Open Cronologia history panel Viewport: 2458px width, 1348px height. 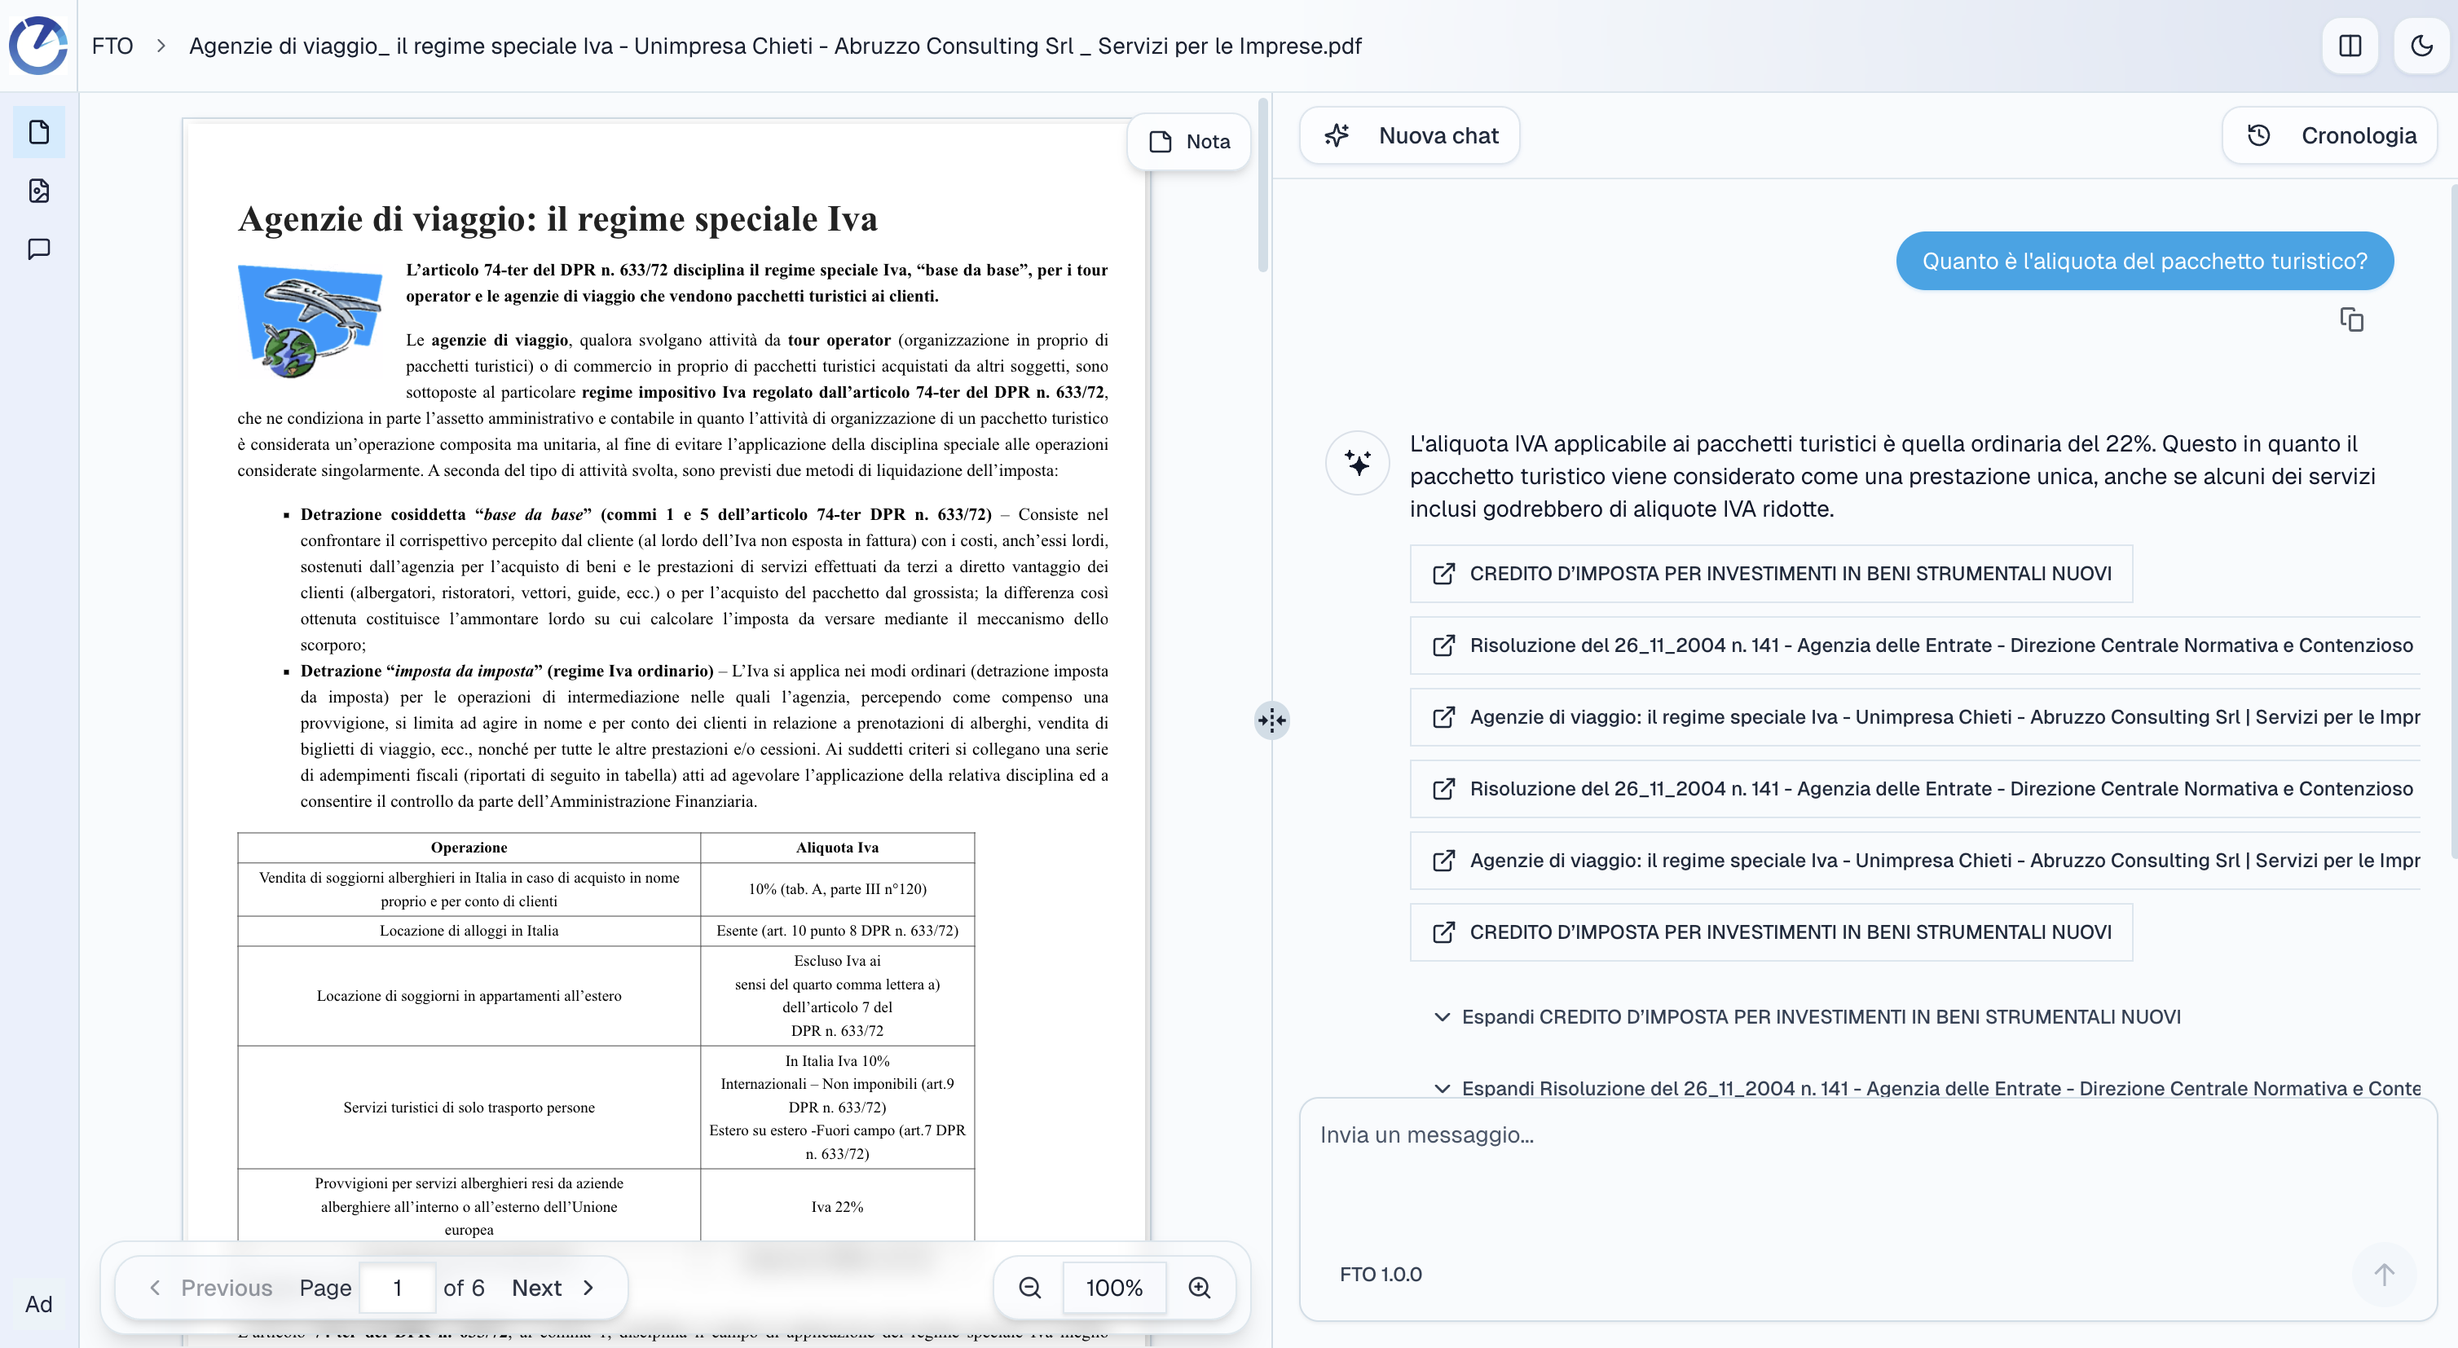[2329, 135]
